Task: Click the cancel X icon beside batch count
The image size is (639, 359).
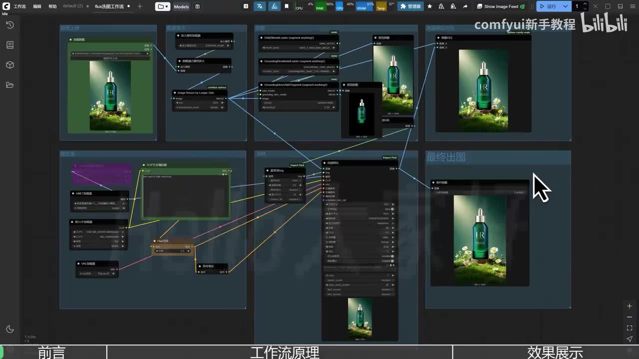Action: [595, 6]
